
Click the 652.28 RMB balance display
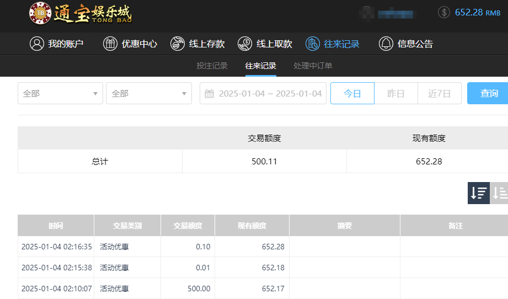click(477, 12)
